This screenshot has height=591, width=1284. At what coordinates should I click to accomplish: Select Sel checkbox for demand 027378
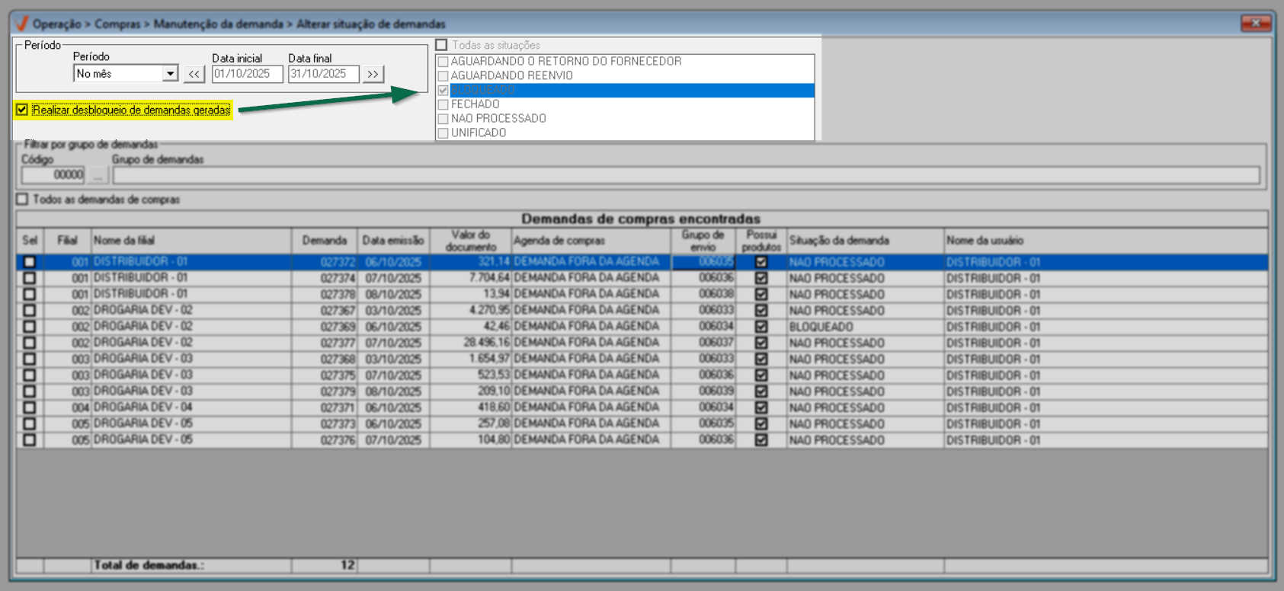pos(30,294)
